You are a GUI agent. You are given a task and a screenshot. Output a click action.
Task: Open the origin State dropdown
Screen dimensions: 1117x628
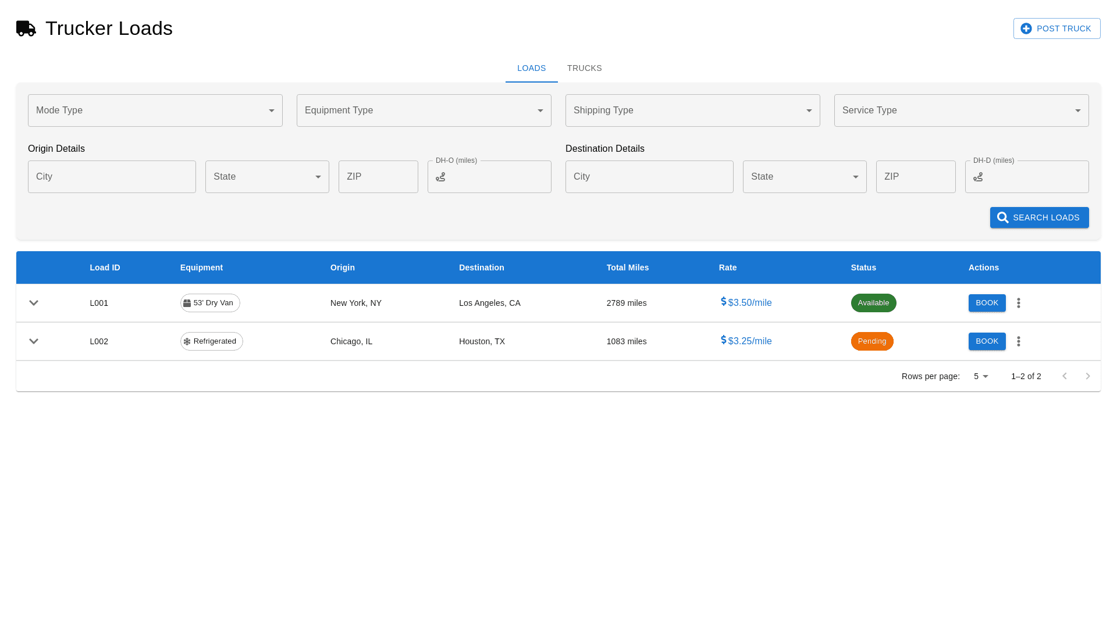coord(266,177)
